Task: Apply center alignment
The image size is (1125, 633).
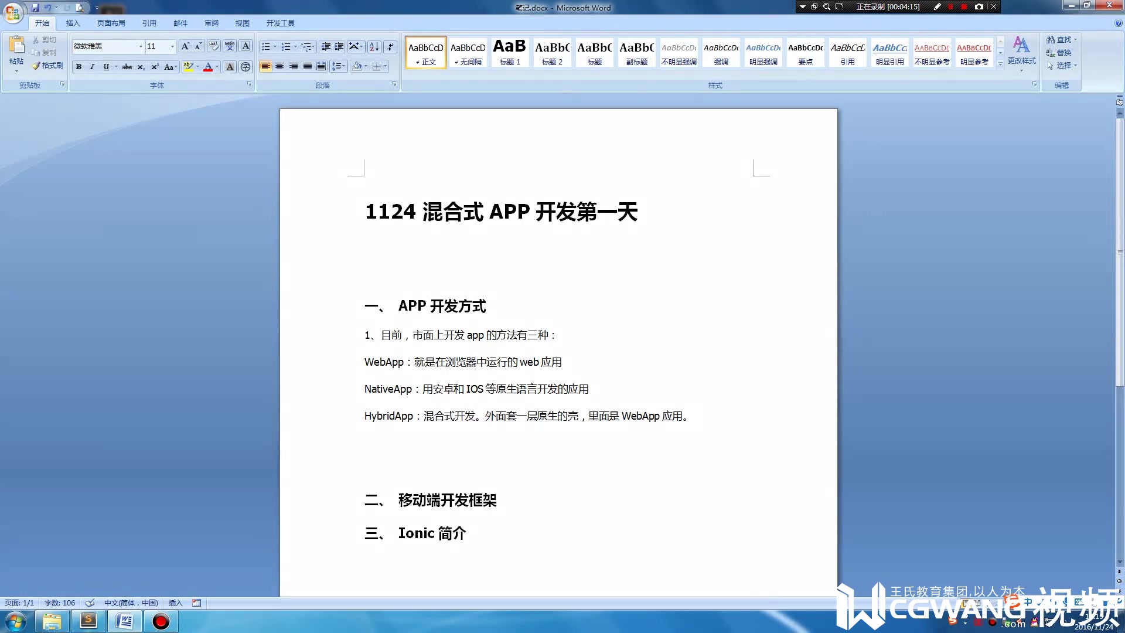Action: 279,66
